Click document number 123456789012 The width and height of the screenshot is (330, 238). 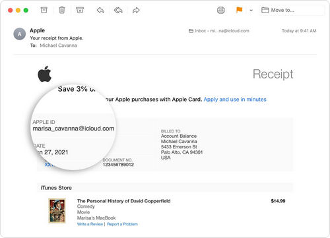118,165
